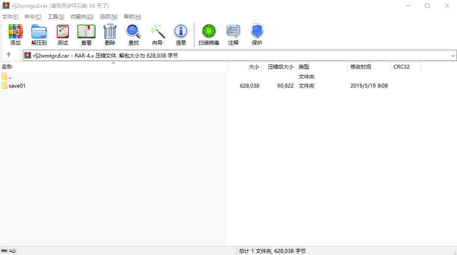Sort by 名称 column header

113,67
